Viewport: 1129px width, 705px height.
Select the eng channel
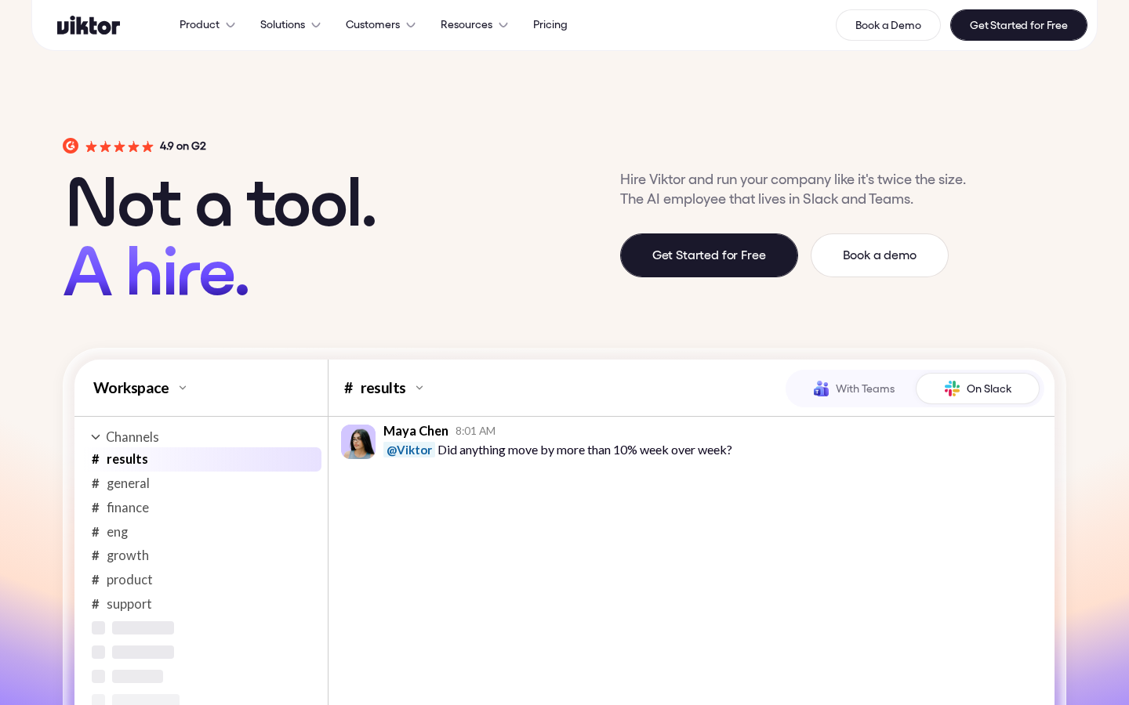(204, 532)
